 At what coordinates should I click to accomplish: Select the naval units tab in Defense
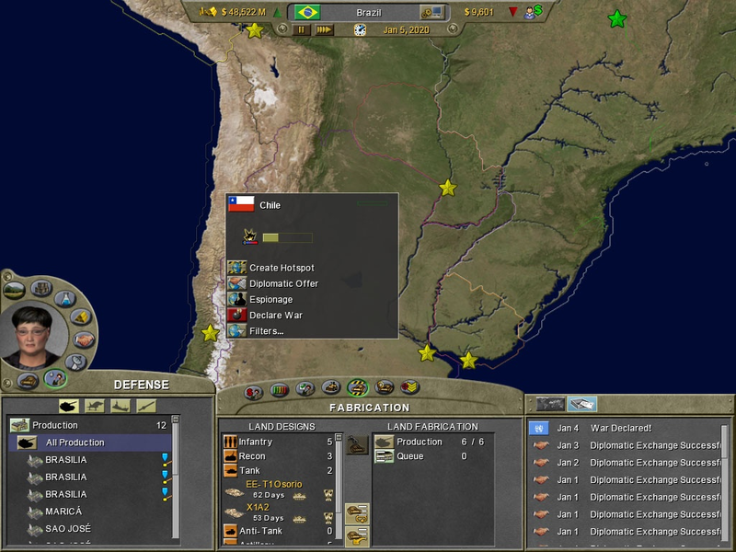click(x=121, y=406)
